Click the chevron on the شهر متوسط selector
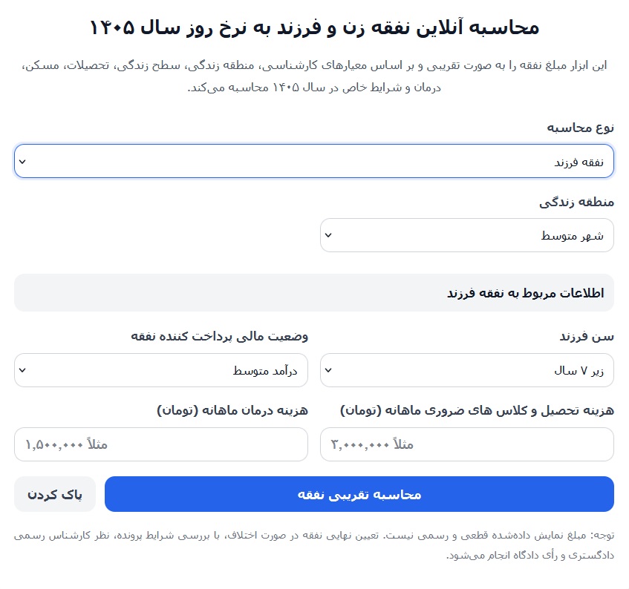The image size is (629, 589). 328,234
